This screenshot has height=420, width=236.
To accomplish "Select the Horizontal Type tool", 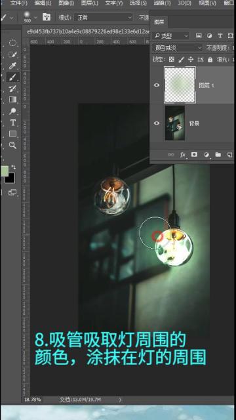I will click(12, 123).
